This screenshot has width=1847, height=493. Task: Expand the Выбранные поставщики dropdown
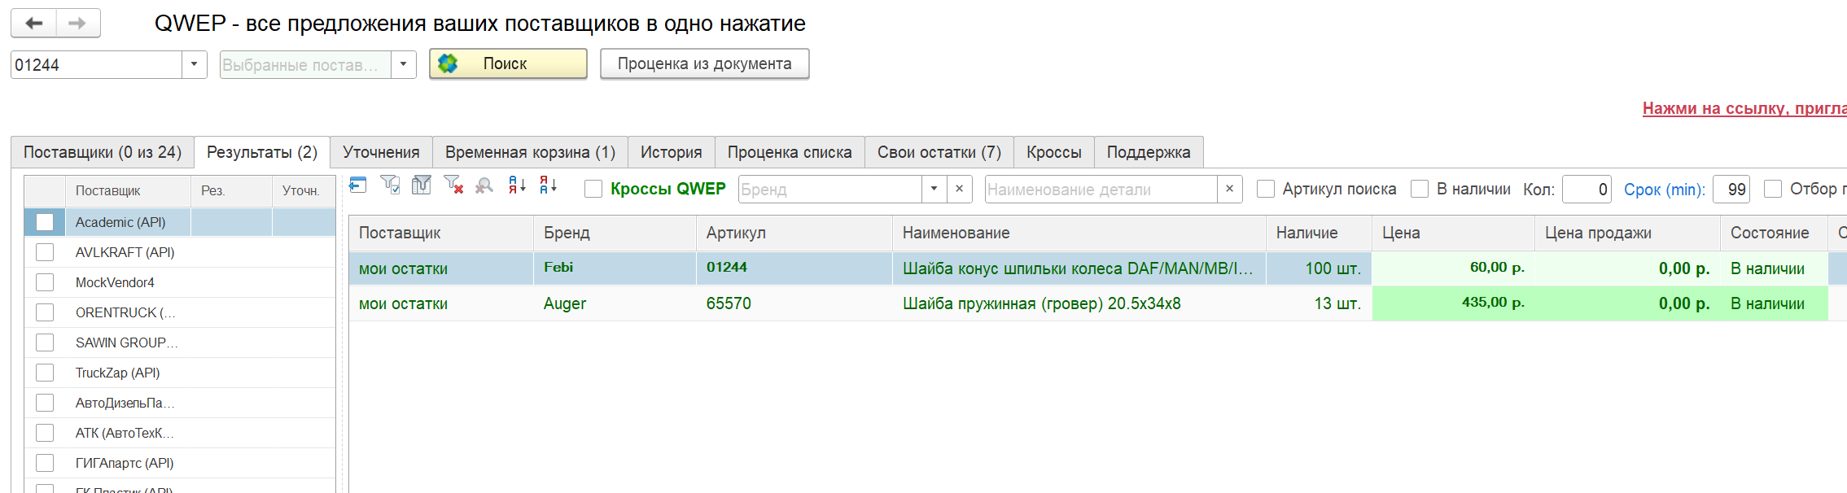pyautogui.click(x=403, y=64)
